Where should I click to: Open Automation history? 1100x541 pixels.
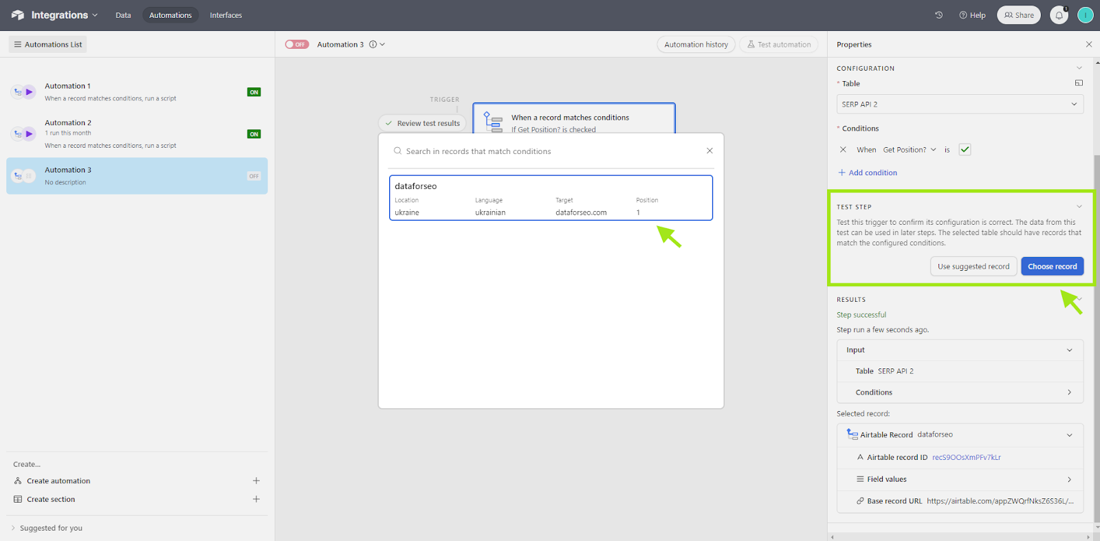[x=696, y=44]
